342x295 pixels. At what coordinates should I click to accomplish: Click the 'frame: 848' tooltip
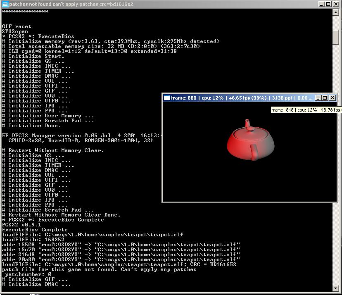306,110
